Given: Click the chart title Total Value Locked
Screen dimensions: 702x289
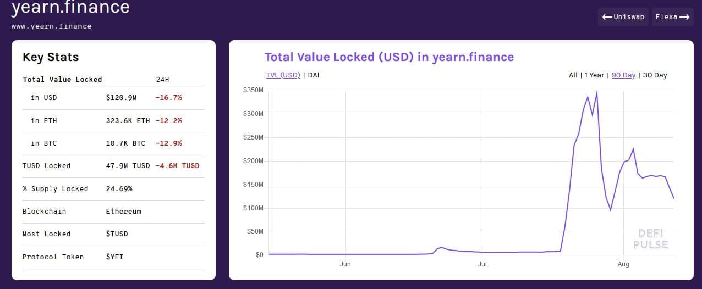Looking at the screenshot, I should point(389,57).
